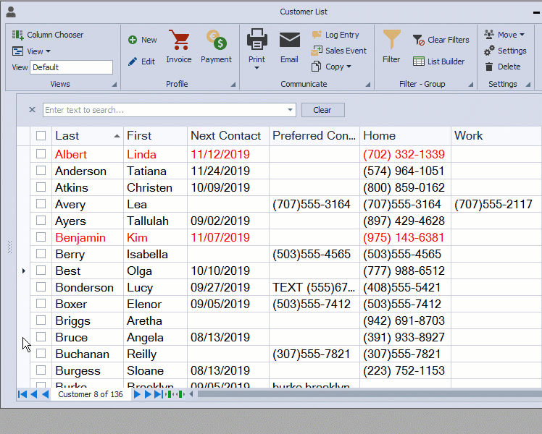Click the Preferred Con... column header
The height and width of the screenshot is (434, 542).
[314, 135]
